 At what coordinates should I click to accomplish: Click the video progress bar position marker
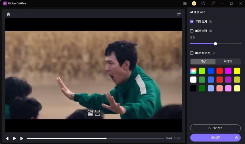(106, 138)
